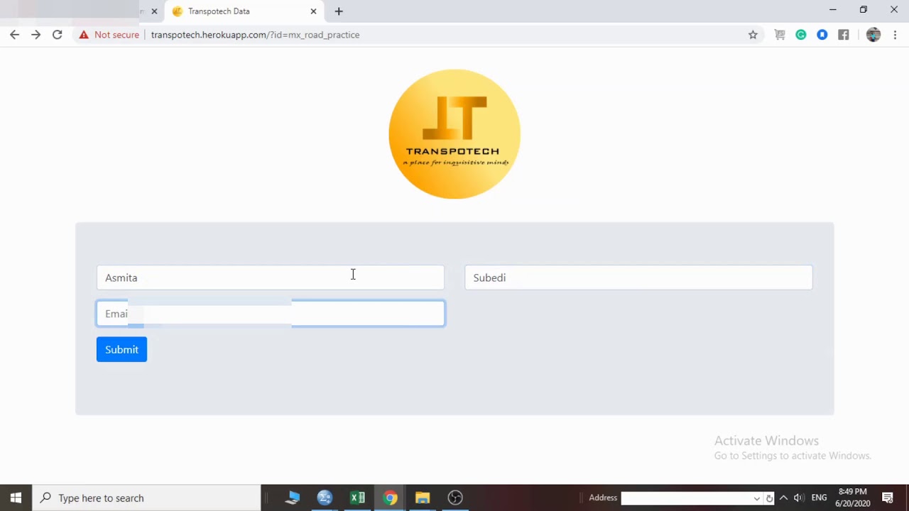The image size is (909, 511).
Task: Go back to previous page
Action: pos(14,35)
